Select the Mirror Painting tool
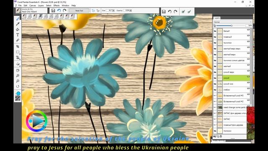Image resolution: width=268 pixels, height=151 pixels. (18, 64)
